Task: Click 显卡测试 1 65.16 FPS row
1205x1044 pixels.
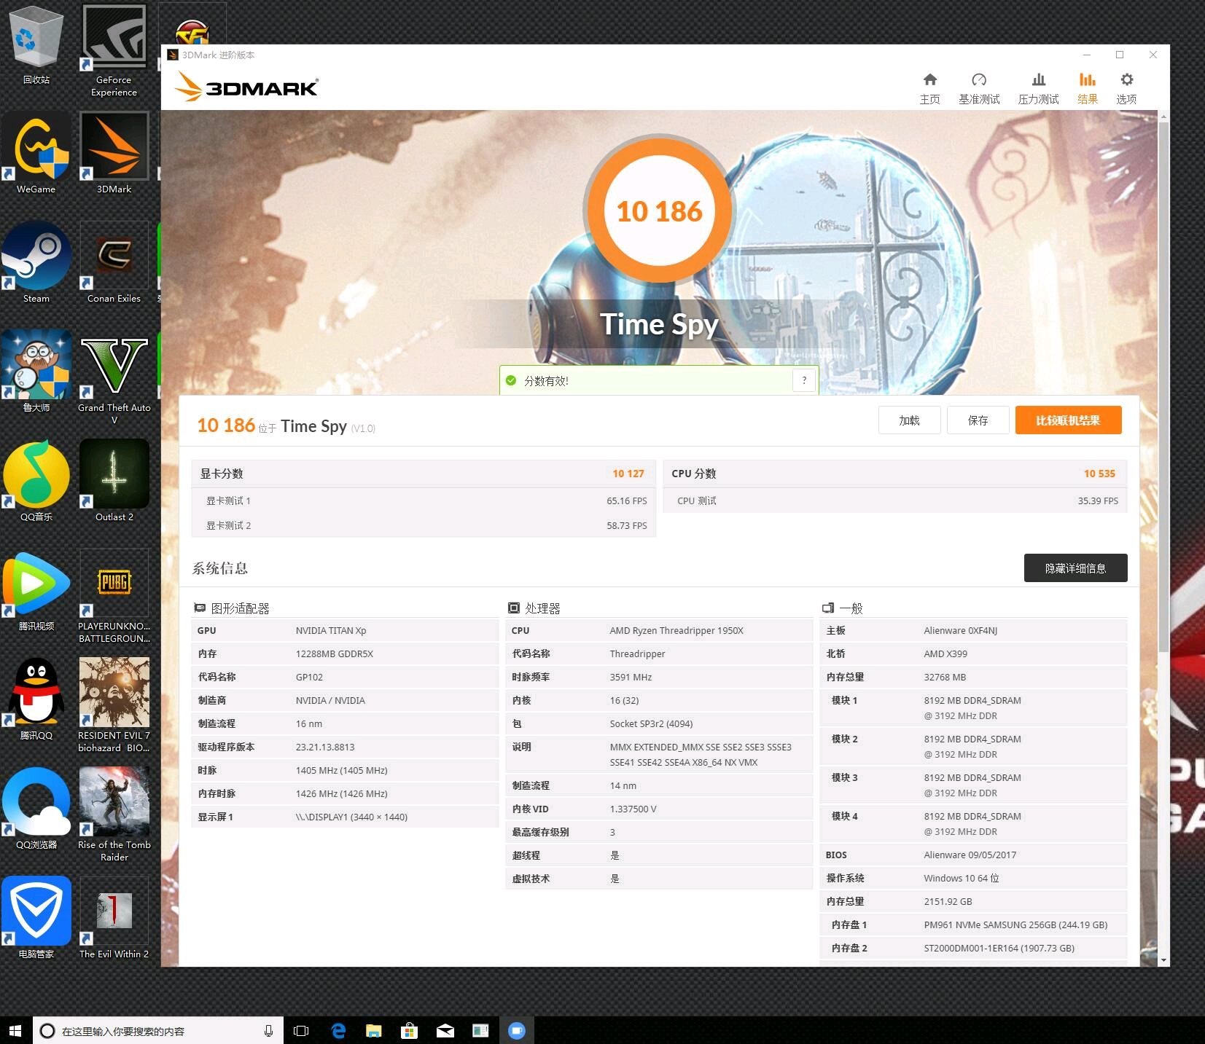Action: [424, 501]
